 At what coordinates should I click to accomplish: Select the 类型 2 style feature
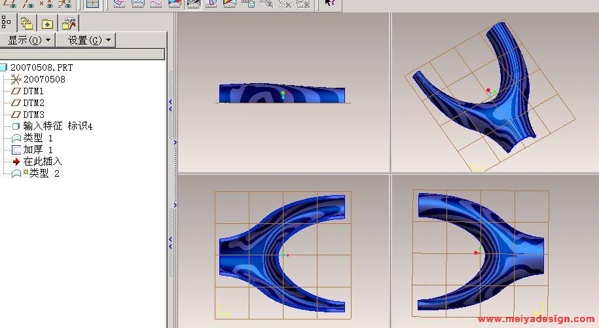click(41, 173)
